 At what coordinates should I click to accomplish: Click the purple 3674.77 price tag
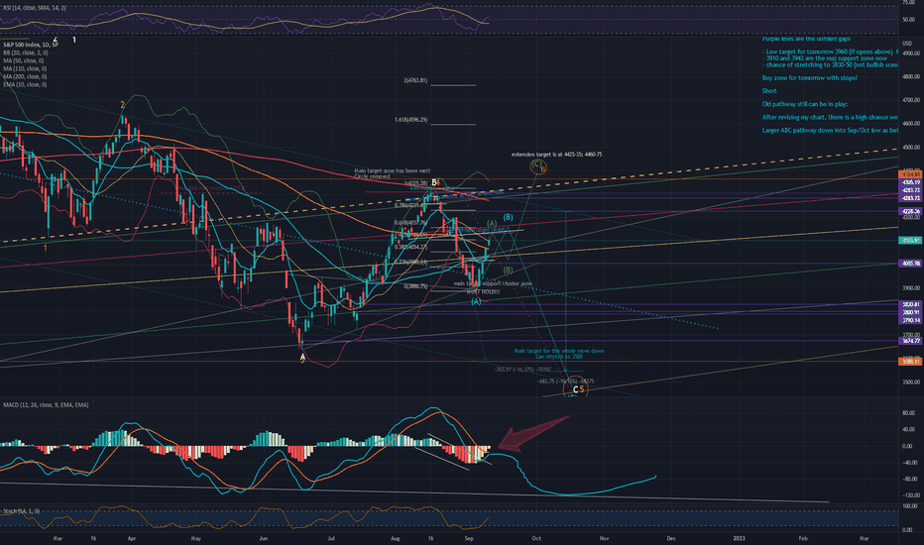(x=910, y=341)
